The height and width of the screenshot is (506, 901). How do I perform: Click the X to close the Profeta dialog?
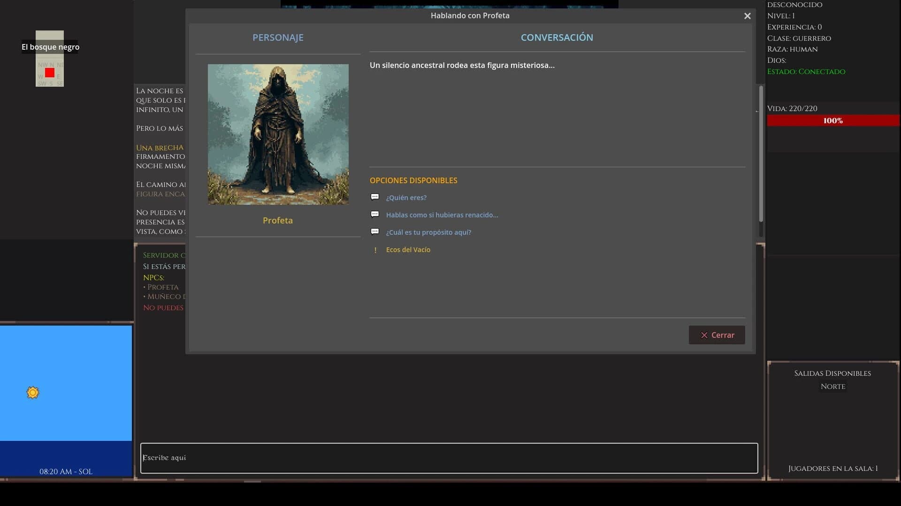tap(747, 15)
